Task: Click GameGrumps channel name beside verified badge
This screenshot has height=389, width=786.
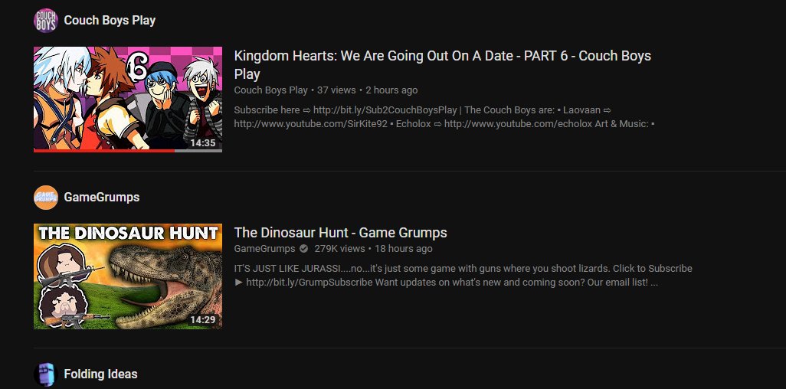Action: [x=264, y=249]
